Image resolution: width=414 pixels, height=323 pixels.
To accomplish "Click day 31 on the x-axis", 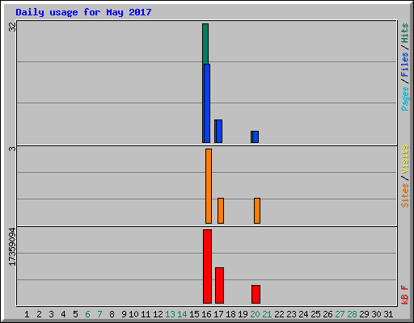I will click(388, 314).
